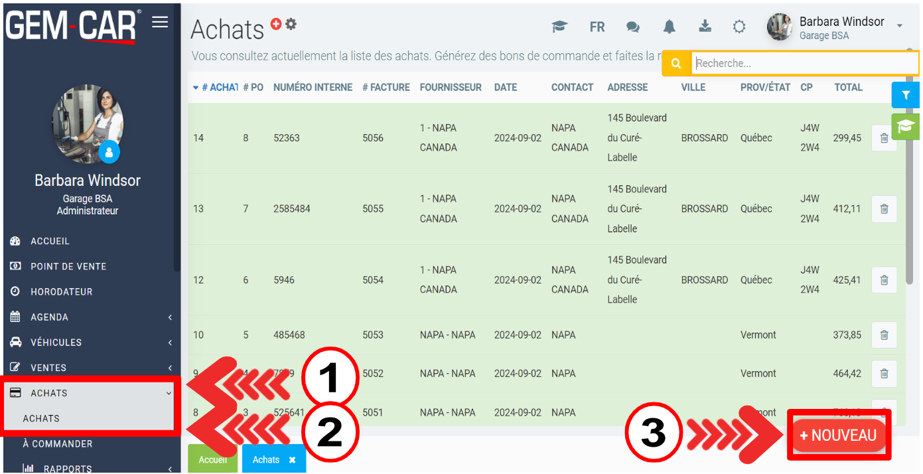Open the chat messages icon
Viewport: 923px width, 474px height.
click(633, 27)
